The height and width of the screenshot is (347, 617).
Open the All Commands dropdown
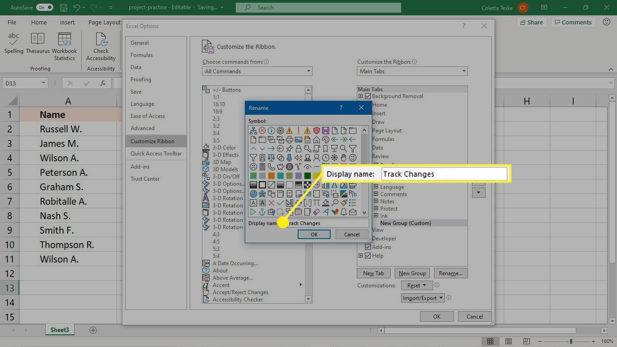click(257, 71)
